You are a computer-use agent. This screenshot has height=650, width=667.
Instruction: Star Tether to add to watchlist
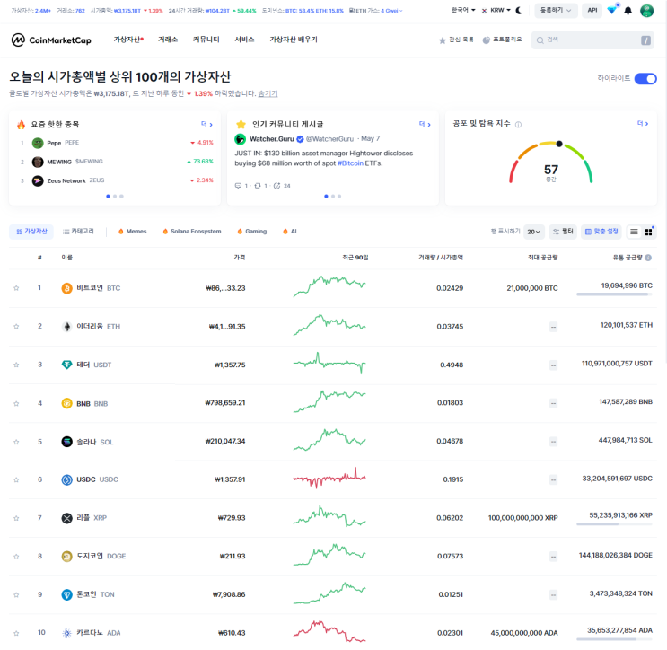click(x=16, y=365)
